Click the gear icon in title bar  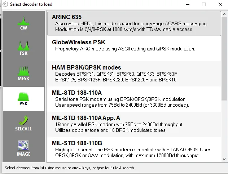5,4
